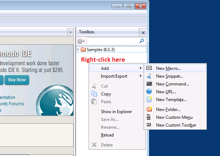Select Add in the context menu

pyautogui.click(x=117, y=68)
